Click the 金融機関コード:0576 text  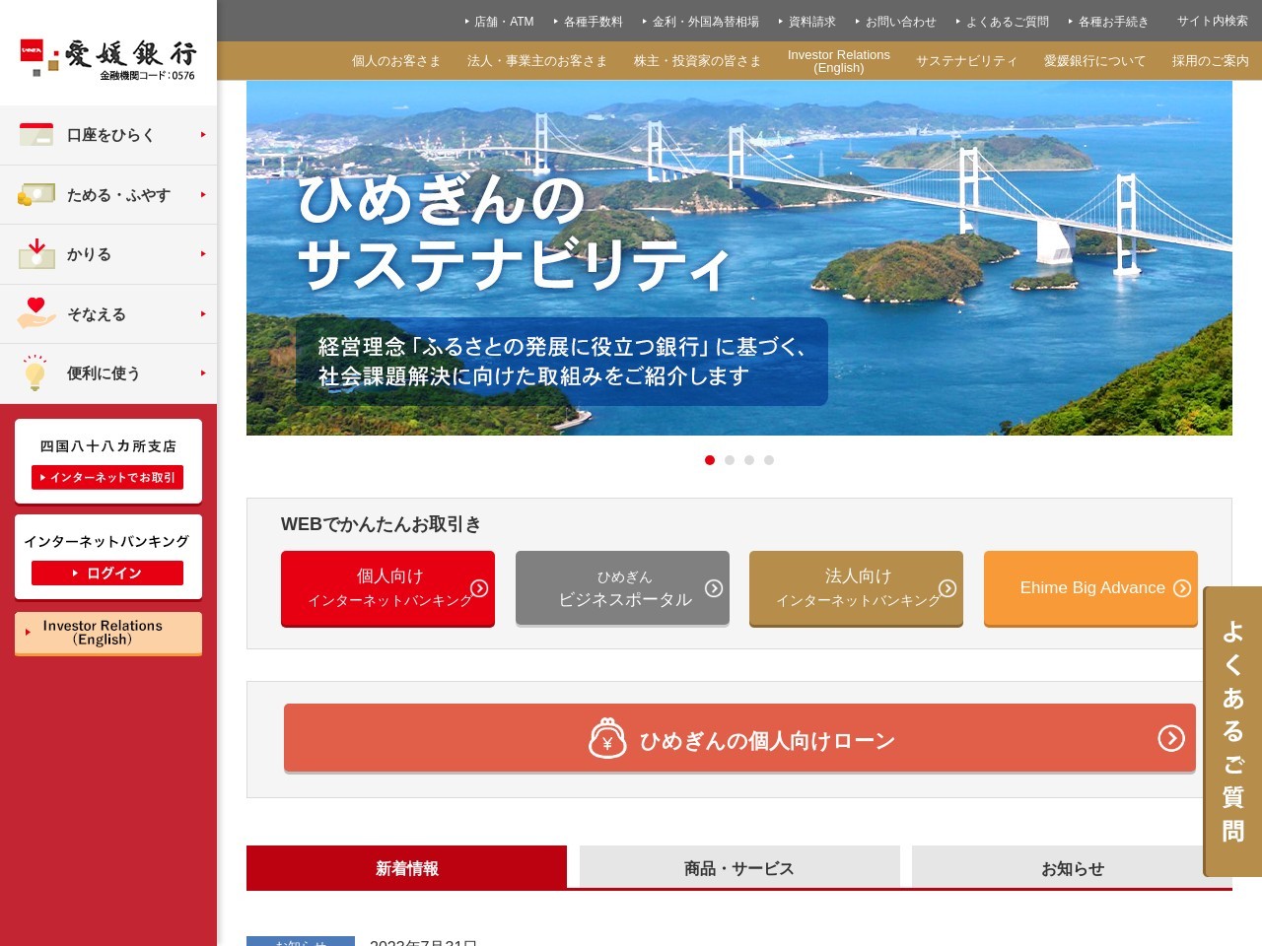[147, 75]
